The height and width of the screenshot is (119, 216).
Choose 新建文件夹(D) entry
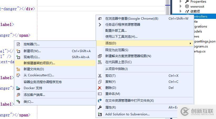point(55,69)
